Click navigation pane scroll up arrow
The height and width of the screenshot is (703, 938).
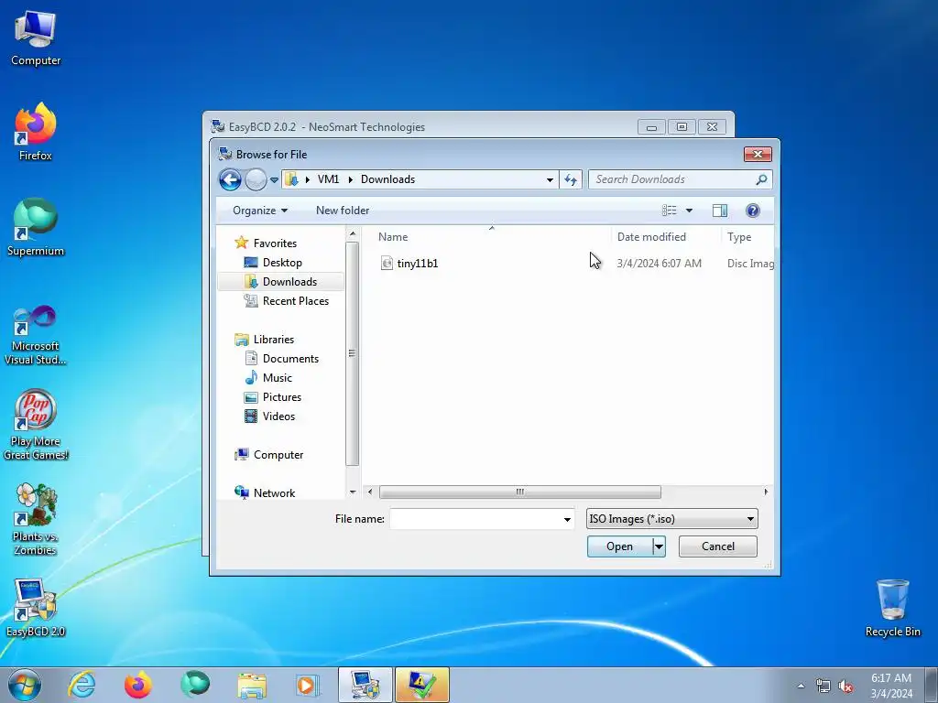353,233
